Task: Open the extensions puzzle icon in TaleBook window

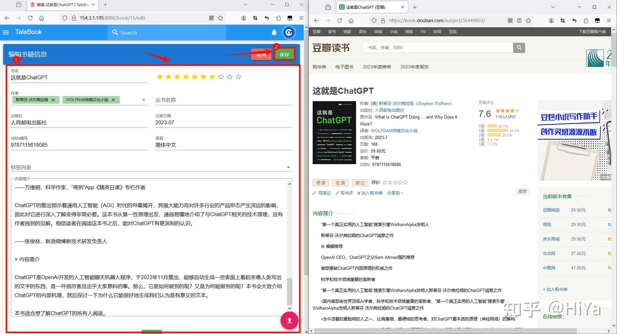Action: (279, 18)
